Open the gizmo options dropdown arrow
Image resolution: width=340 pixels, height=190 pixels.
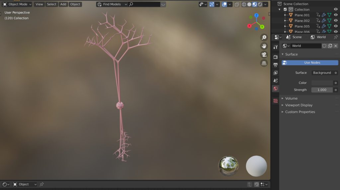(217, 4)
